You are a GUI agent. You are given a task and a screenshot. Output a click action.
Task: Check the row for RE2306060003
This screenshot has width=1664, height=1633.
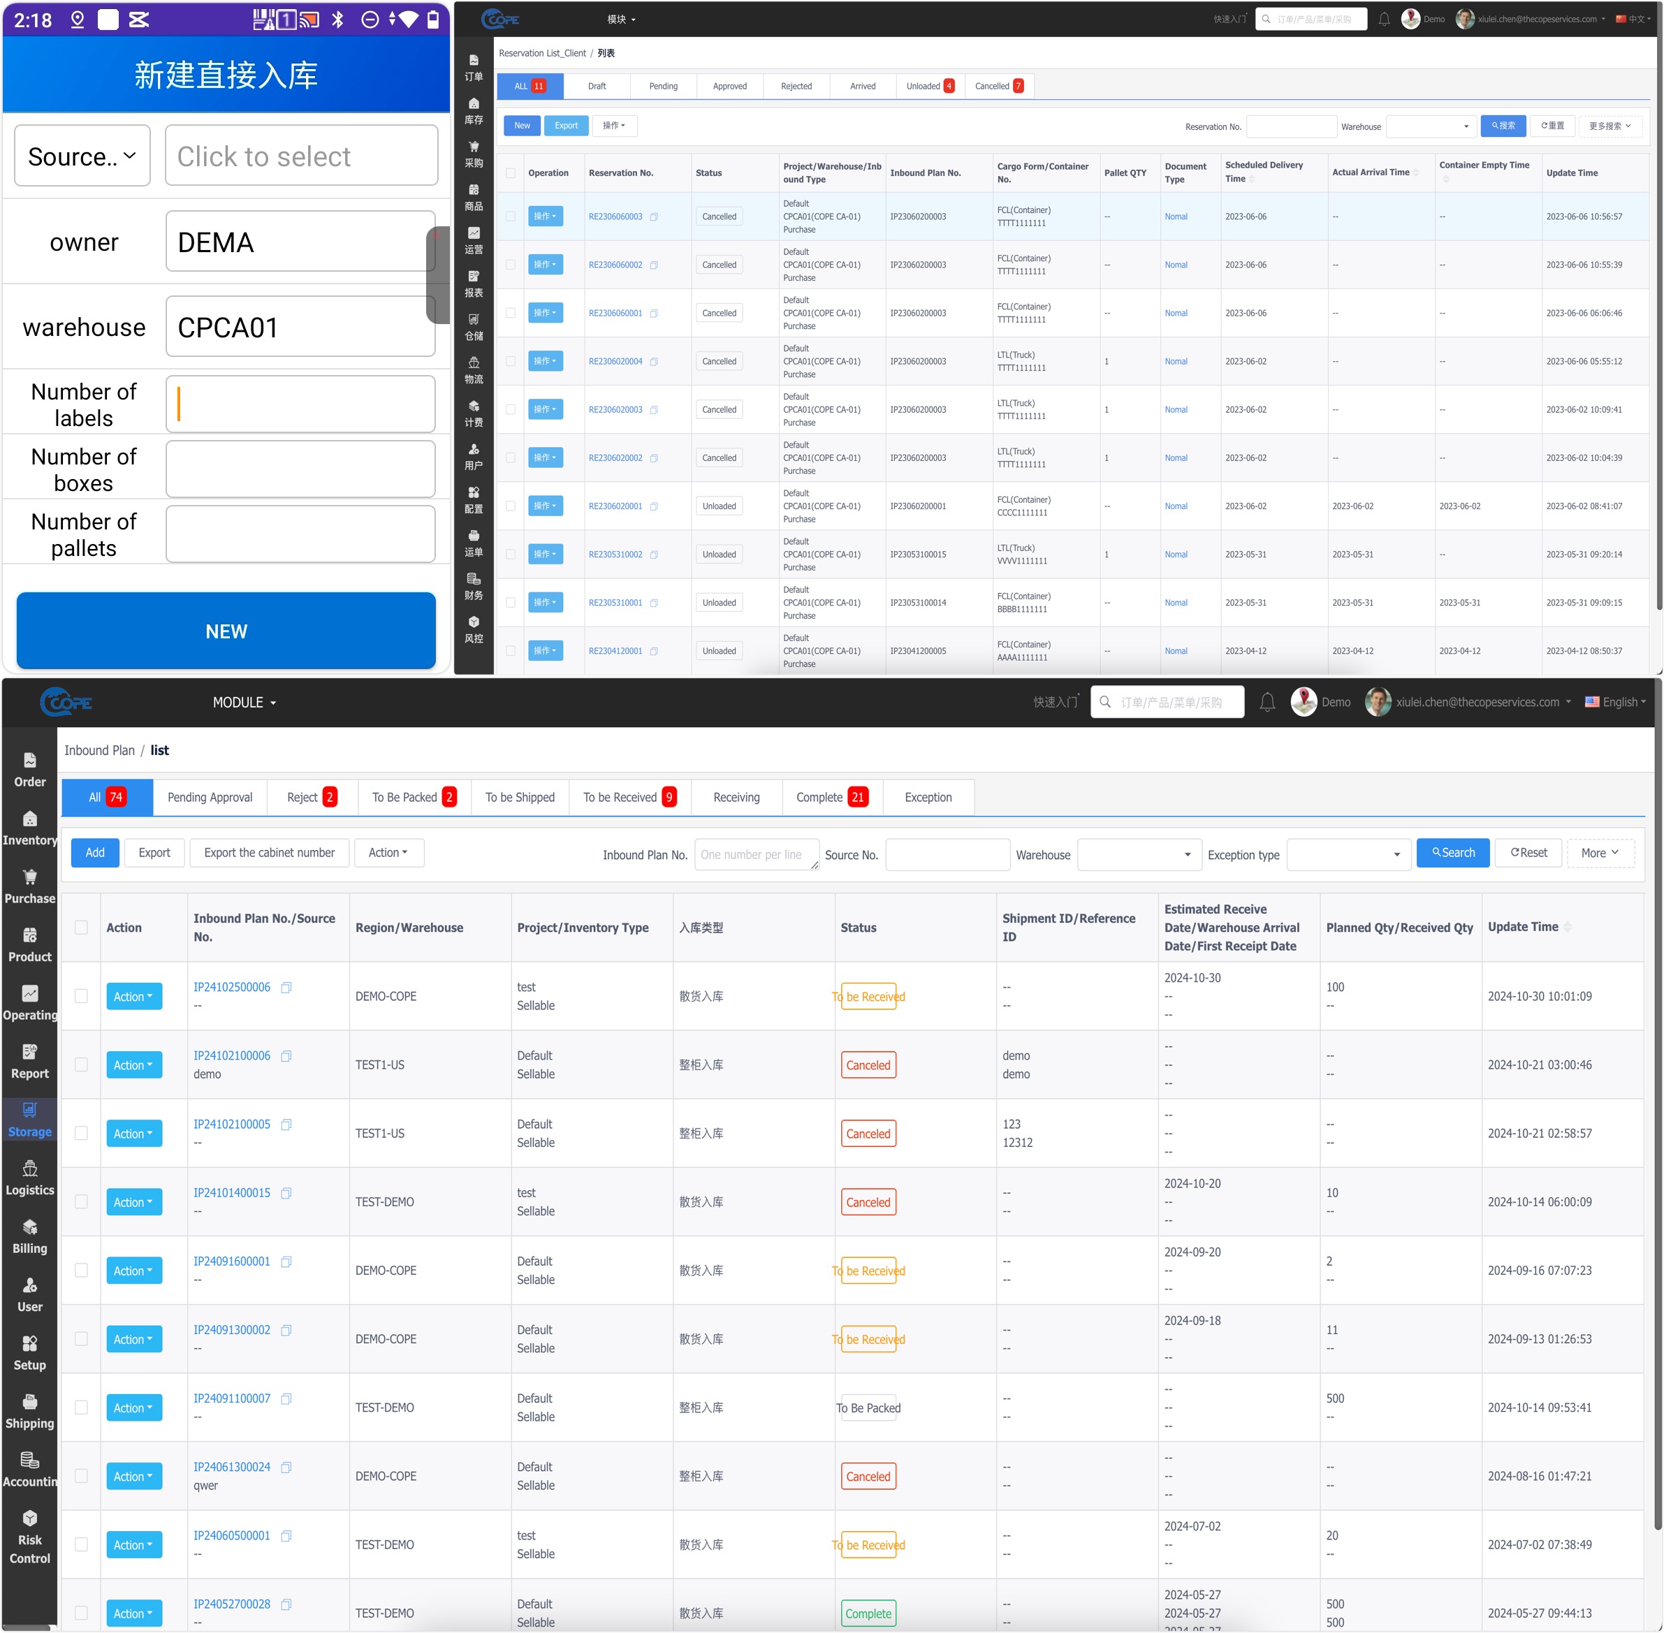(x=511, y=217)
